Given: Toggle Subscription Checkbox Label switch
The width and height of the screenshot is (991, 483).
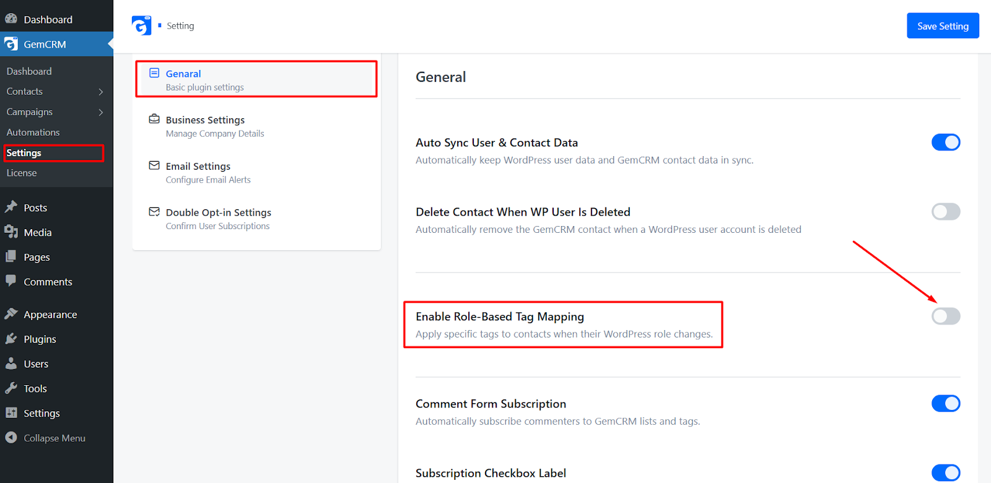Looking at the screenshot, I should coord(946,473).
